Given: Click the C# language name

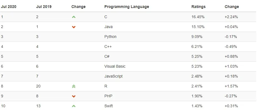Looking at the screenshot, I should (x=107, y=56).
